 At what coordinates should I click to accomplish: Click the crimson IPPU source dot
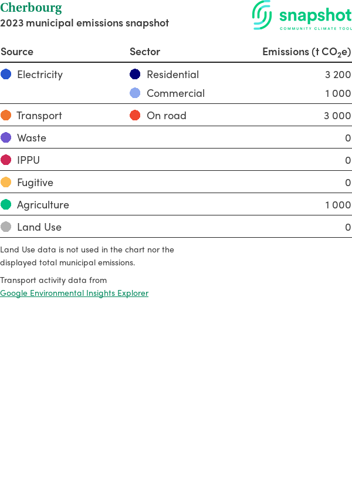tap(6, 160)
